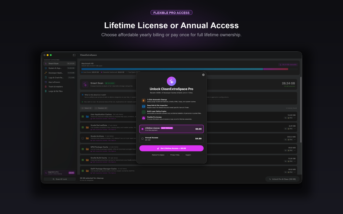The width and height of the screenshot is (343, 214).
Task: Uncheck the User Application Caches checkbox
Action: 83,116
